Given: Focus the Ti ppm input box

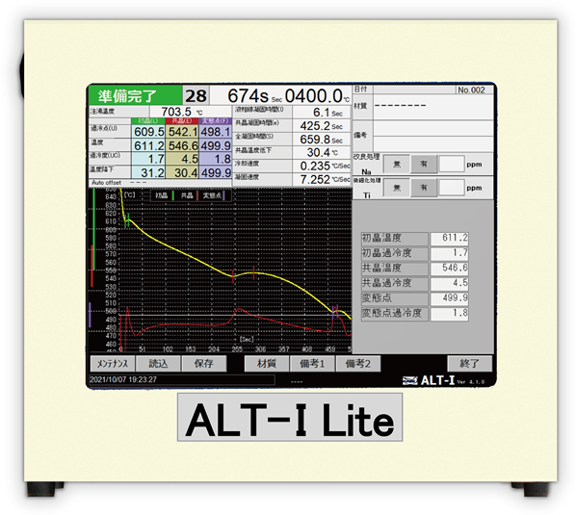Looking at the screenshot, I should click(452, 188).
